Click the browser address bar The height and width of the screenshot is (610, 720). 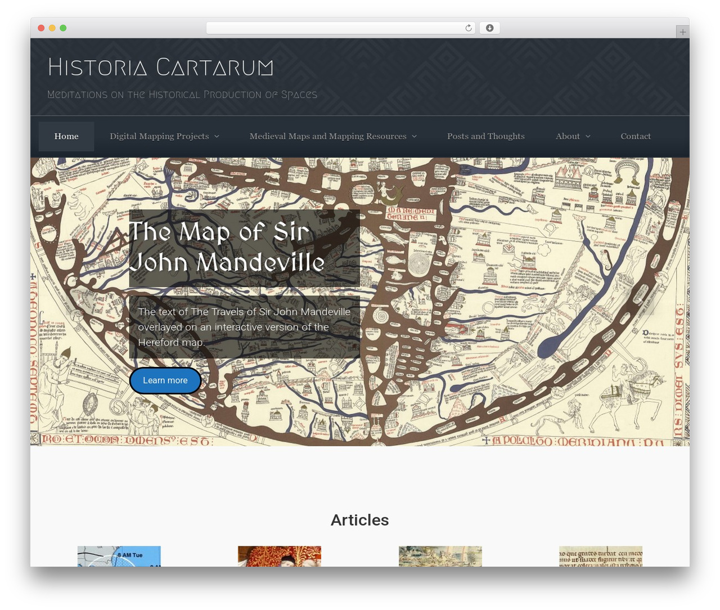coord(341,28)
